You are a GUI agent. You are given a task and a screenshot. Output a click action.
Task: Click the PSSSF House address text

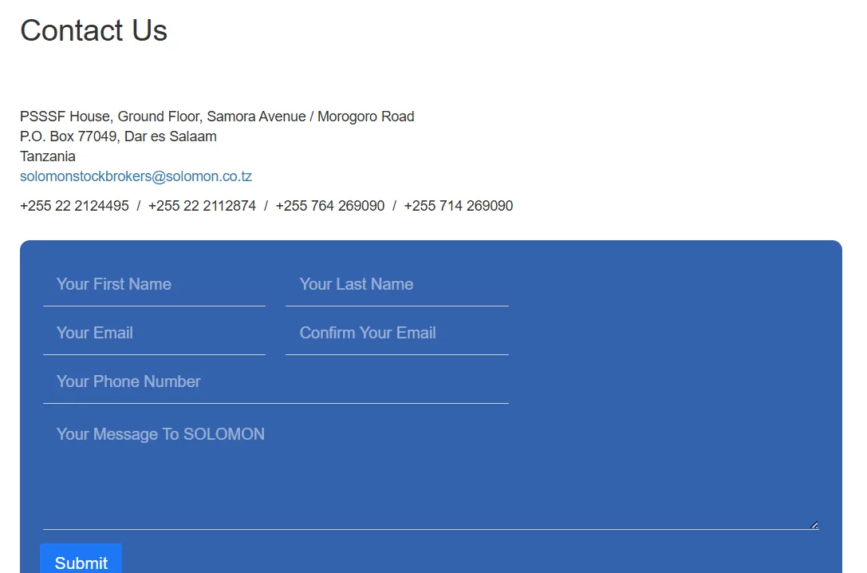click(65, 117)
